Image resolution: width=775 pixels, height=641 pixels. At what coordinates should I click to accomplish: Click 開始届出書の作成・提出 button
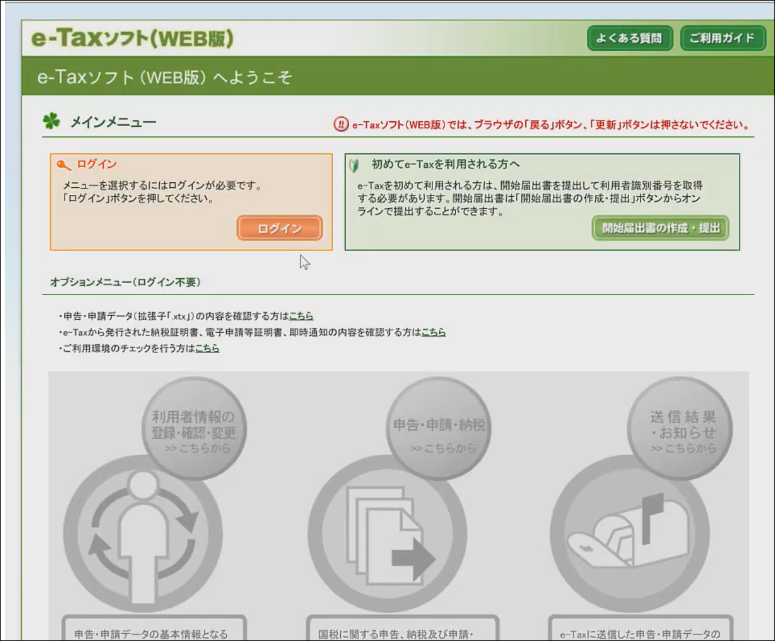click(660, 228)
